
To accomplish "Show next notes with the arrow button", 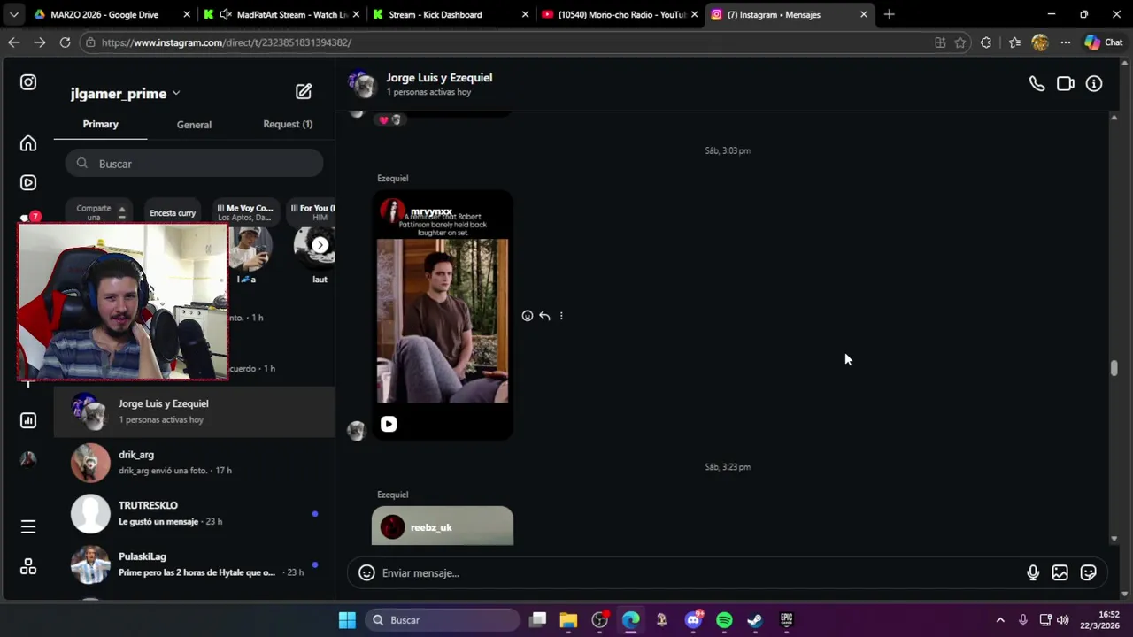I will (x=320, y=245).
